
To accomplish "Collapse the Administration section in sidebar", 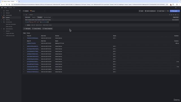I will click(x=1, y=29).
